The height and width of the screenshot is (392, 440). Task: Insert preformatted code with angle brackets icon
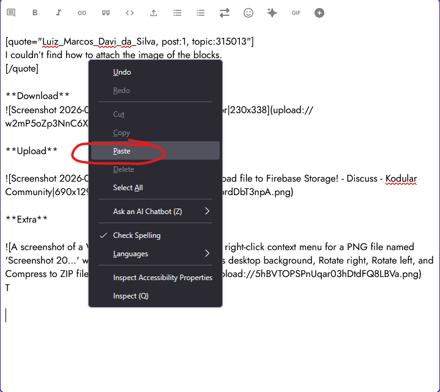point(130,13)
